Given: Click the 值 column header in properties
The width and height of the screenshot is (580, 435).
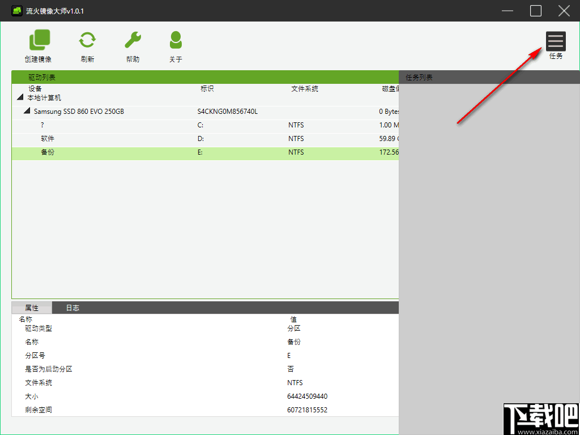Looking at the screenshot, I should coord(294,319).
